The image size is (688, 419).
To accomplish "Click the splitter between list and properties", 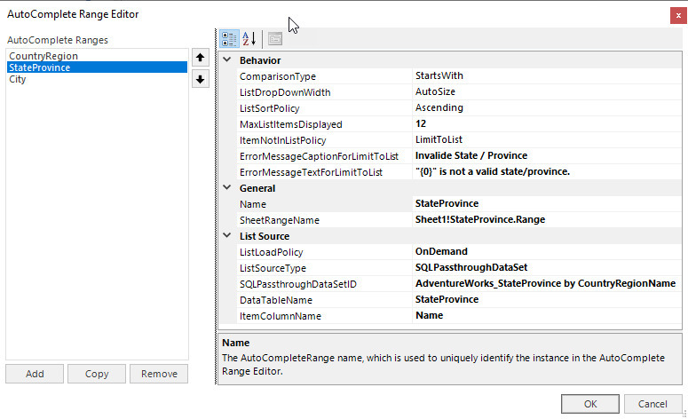I will [x=216, y=207].
